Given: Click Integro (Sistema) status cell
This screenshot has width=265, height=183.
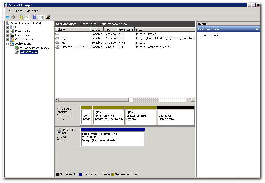Looking at the screenshot, I should [x=147, y=34].
